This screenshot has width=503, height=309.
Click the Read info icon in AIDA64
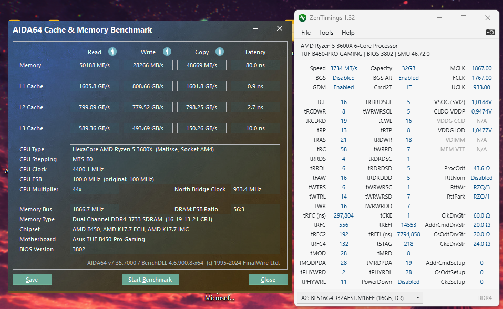[112, 51]
